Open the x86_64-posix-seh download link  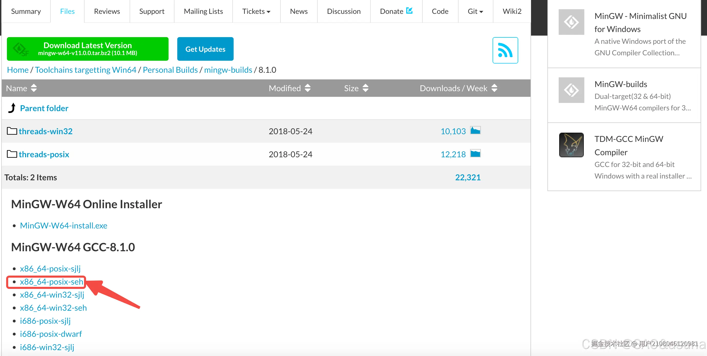pos(51,282)
